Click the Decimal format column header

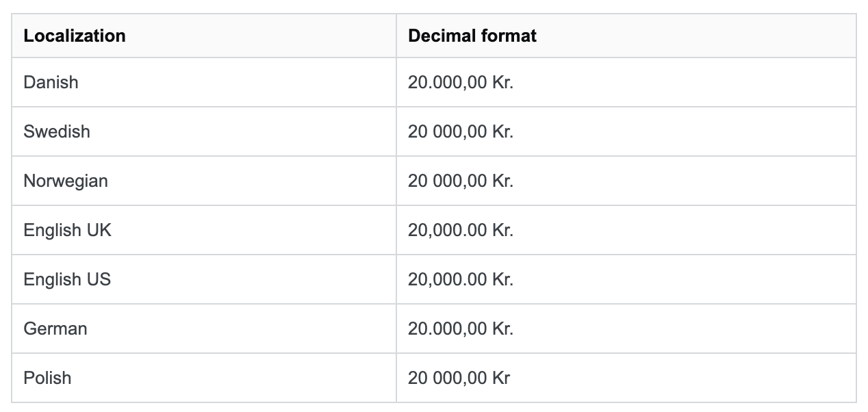[x=472, y=36]
